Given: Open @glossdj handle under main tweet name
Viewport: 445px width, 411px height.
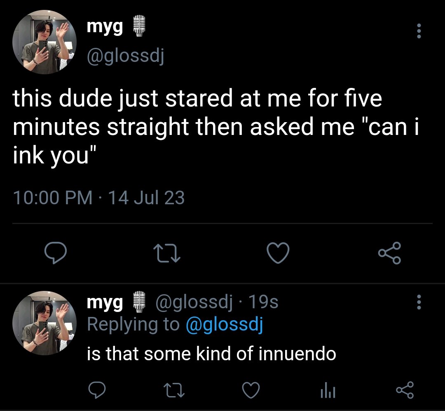Looking at the screenshot, I should [125, 56].
